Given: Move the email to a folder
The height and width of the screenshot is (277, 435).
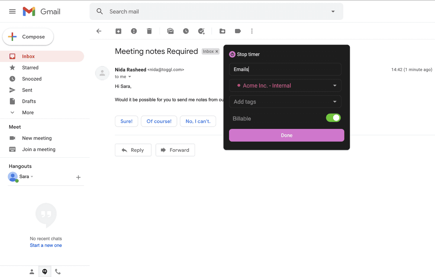Looking at the screenshot, I should click(x=222, y=31).
